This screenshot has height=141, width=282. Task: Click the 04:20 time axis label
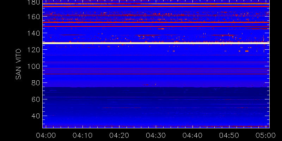(119, 135)
